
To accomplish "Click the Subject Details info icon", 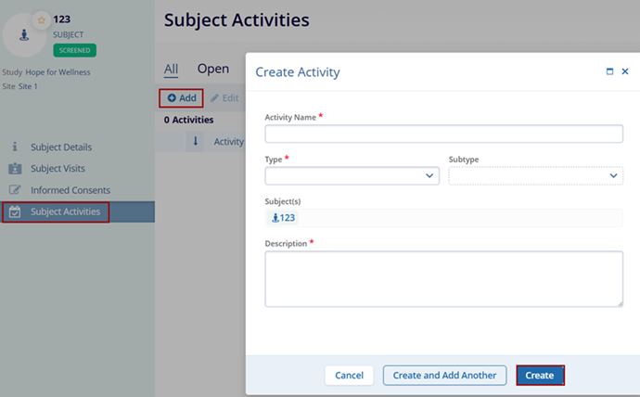I will click(15, 147).
